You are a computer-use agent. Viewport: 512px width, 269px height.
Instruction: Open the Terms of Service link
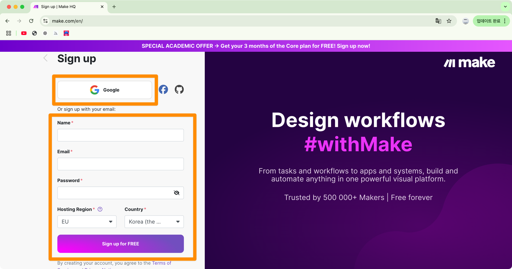coord(161,263)
